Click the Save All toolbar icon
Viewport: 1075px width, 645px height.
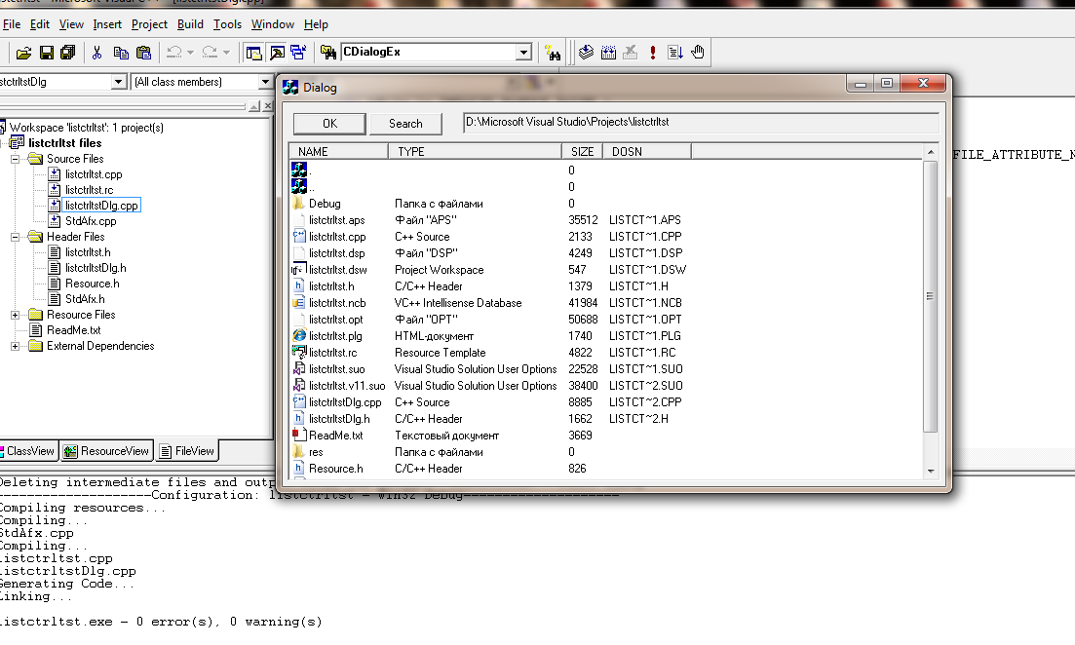67,53
